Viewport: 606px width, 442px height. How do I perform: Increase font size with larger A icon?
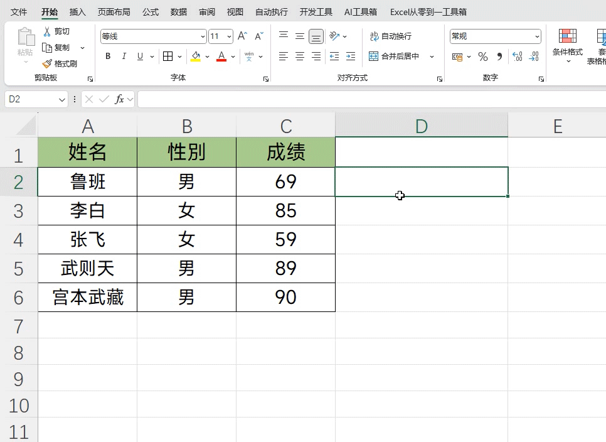click(242, 36)
